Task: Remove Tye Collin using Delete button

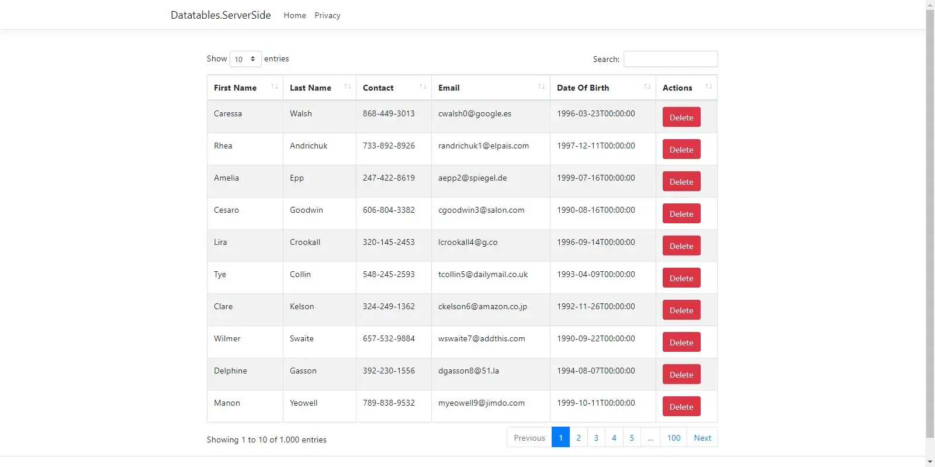Action: pos(681,278)
